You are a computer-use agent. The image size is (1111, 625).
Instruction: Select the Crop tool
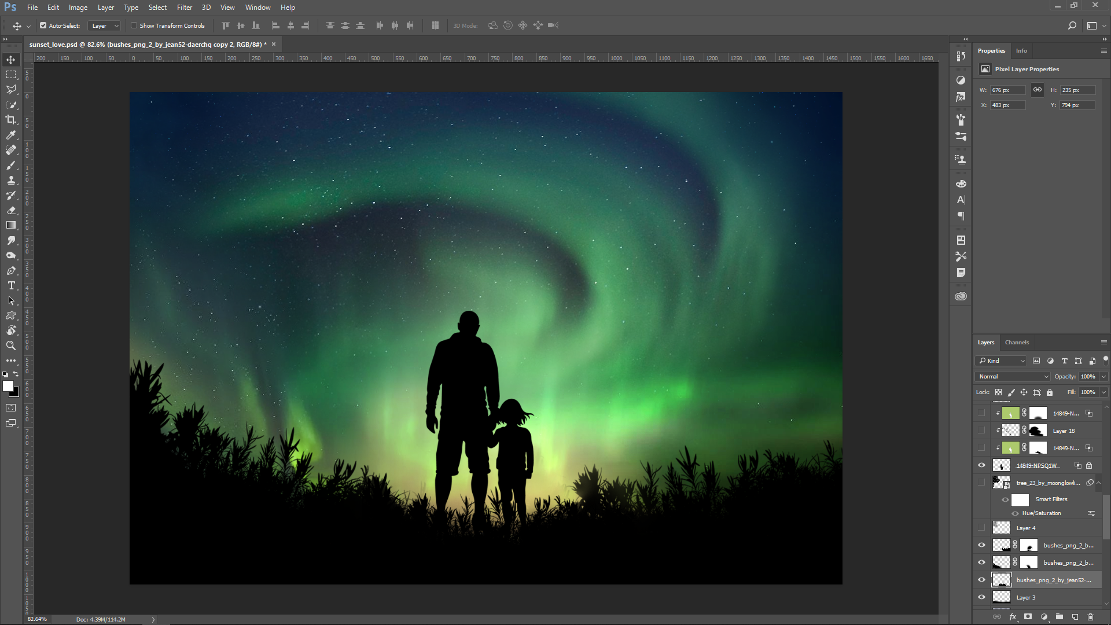(11, 120)
